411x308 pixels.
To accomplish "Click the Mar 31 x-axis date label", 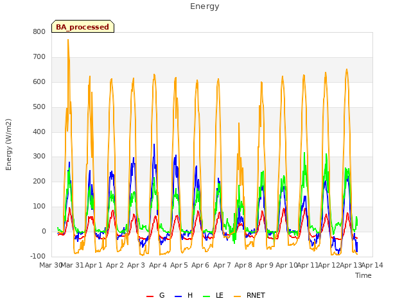I will tap(73, 265).
